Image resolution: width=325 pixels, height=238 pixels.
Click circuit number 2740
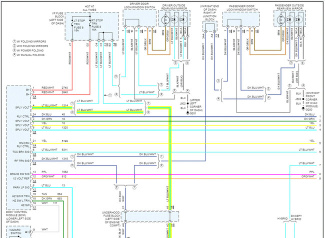65,87
